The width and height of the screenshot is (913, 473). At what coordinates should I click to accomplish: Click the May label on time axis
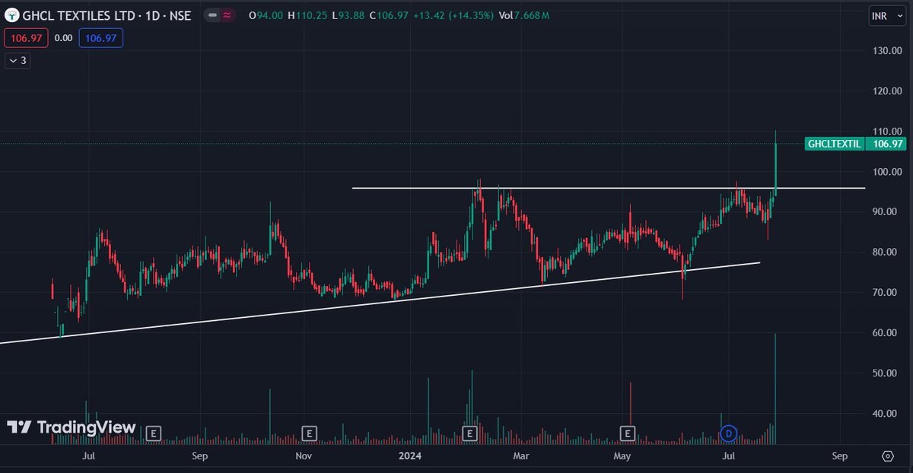[x=623, y=456]
